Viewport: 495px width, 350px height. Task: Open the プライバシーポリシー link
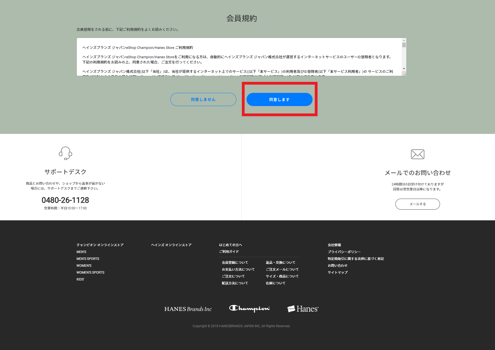click(x=344, y=252)
